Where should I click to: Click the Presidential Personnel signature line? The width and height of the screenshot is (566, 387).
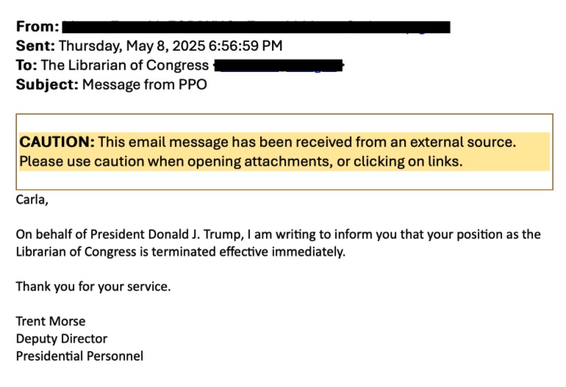point(79,357)
